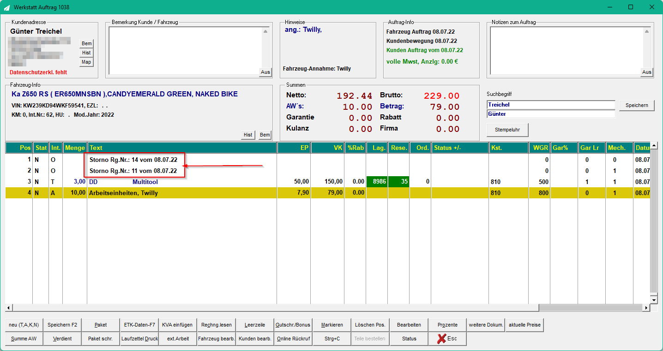Click Netto amount 192.44
Image resolution: width=663 pixels, height=351 pixels.
(354, 96)
